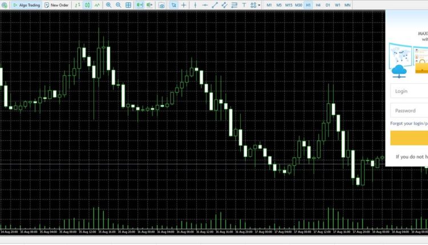
Task: Choose the D1 daily timeframe
Action: click(328, 5)
